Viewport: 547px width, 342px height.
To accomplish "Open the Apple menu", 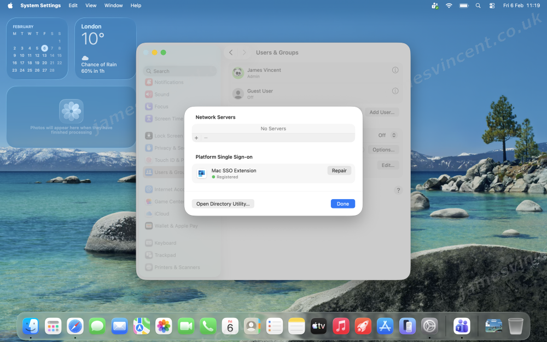I will coord(10,5).
